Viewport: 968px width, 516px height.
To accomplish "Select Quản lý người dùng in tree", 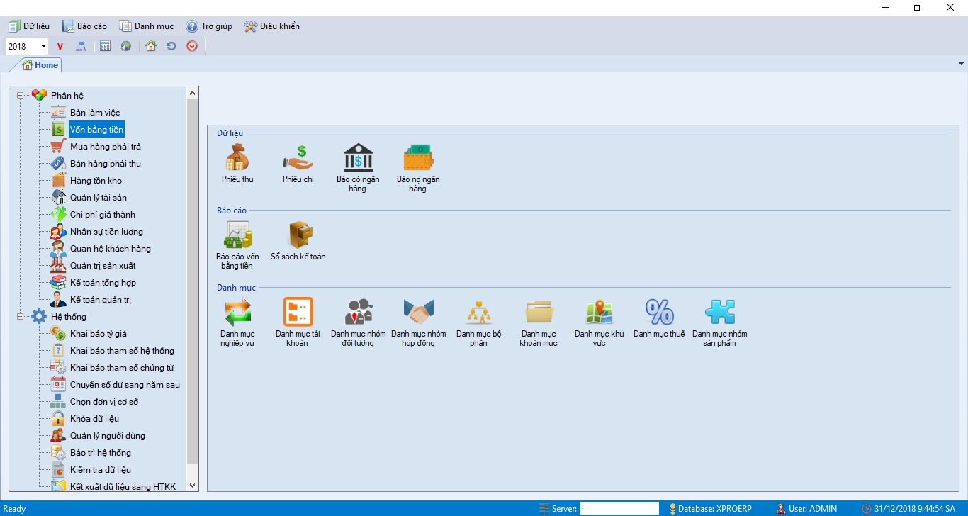I will tap(108, 436).
